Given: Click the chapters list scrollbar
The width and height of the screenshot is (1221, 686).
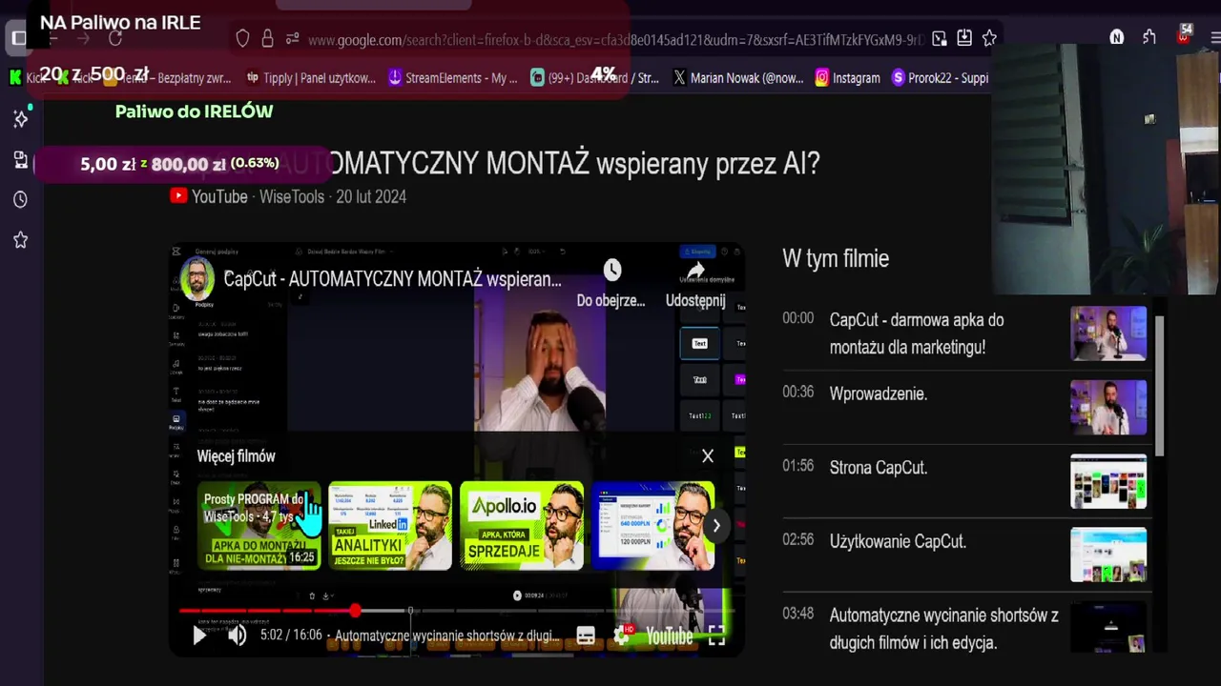Looking at the screenshot, I should 1160,386.
